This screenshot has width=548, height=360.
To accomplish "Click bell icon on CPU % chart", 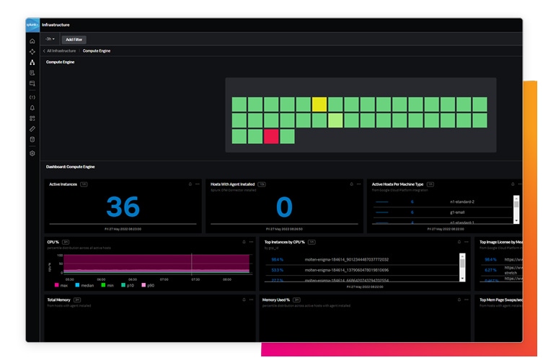I will click(x=244, y=242).
